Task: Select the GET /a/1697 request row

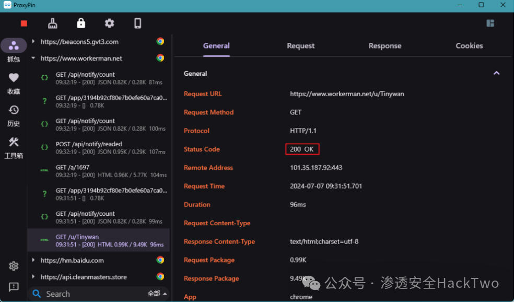Action: pyautogui.click(x=99, y=171)
